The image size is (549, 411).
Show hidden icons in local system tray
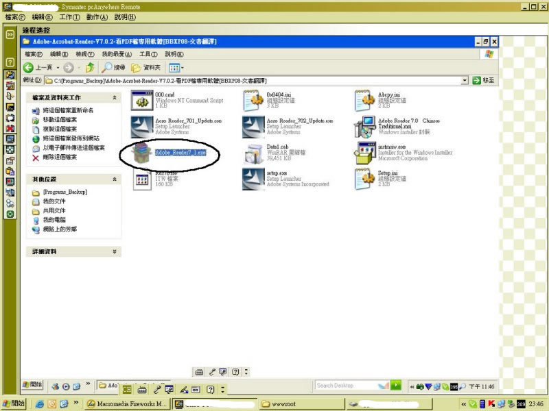click(464, 404)
